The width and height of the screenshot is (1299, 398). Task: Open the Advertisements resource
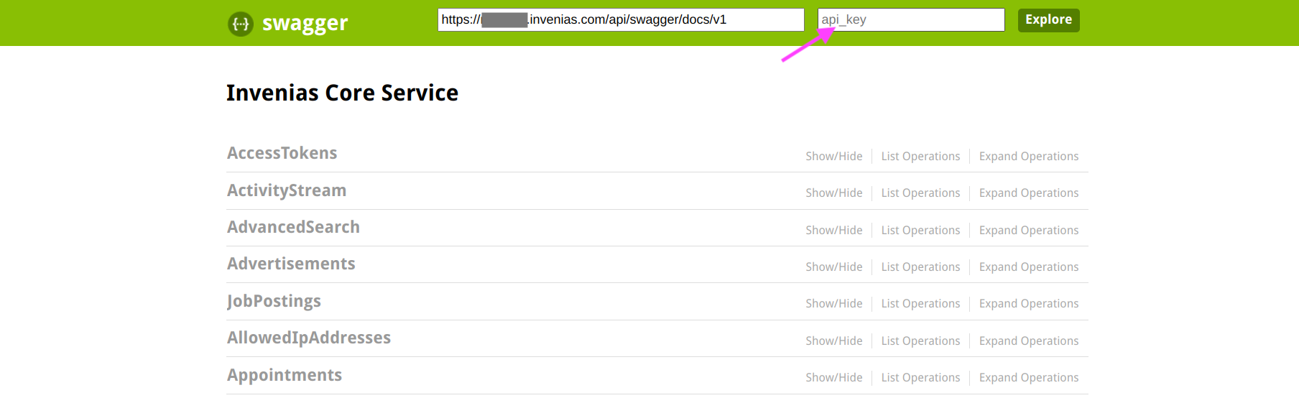tap(291, 264)
